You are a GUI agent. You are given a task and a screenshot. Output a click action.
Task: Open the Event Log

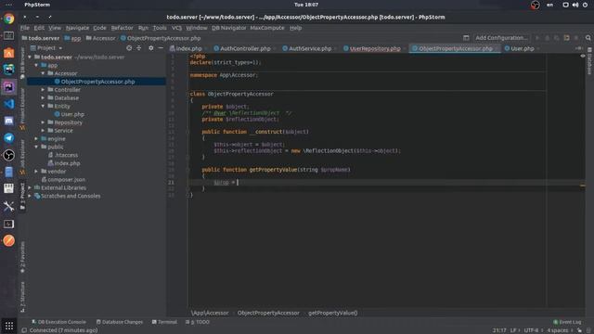tap(567, 322)
